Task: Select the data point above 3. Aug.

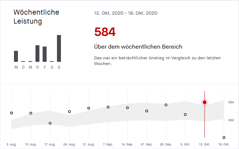Action: 11,113
